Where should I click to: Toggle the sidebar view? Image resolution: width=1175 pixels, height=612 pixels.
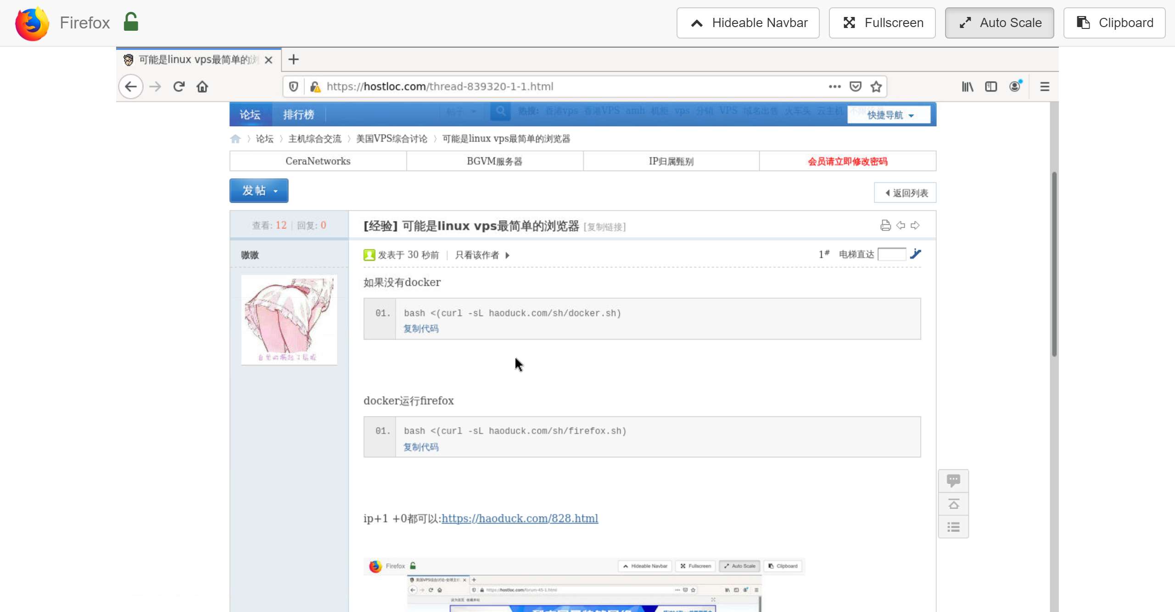click(x=991, y=86)
